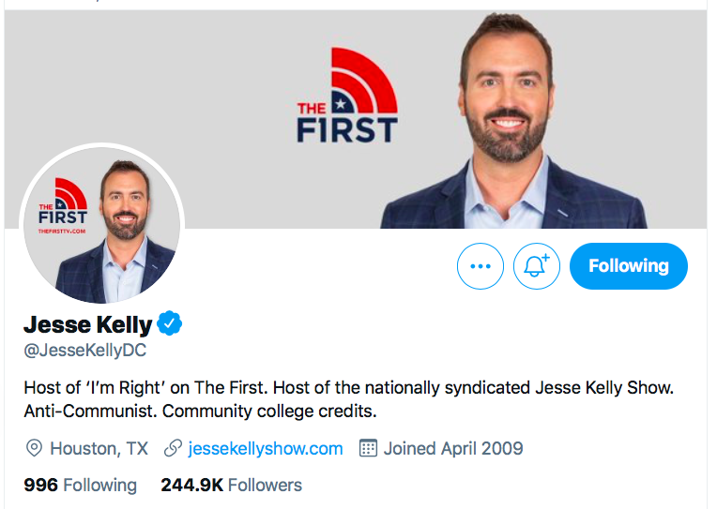Turn on tweet notifications with the bell icon
The height and width of the screenshot is (509, 717).
(x=536, y=266)
